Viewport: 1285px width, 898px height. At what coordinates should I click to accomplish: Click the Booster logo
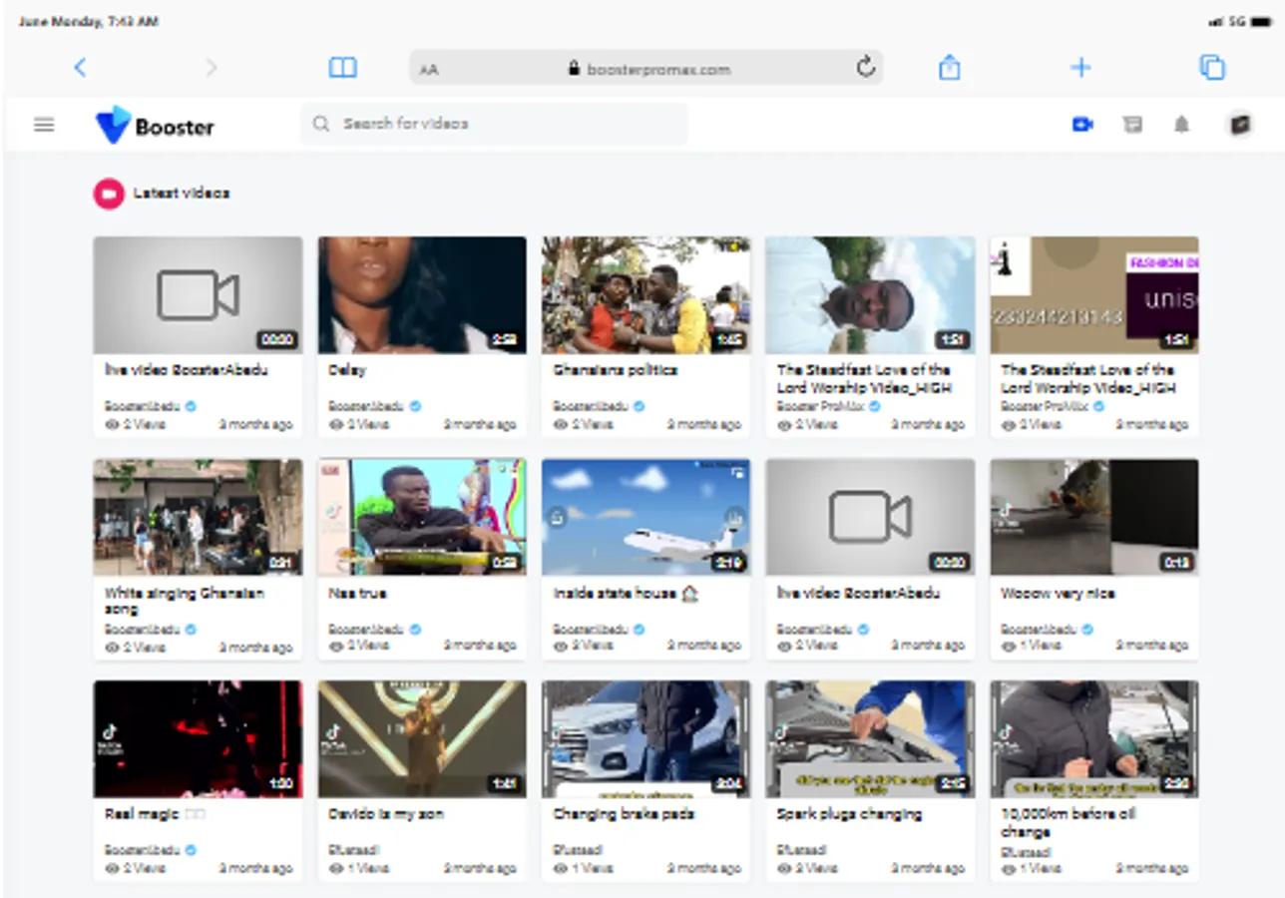click(x=155, y=126)
